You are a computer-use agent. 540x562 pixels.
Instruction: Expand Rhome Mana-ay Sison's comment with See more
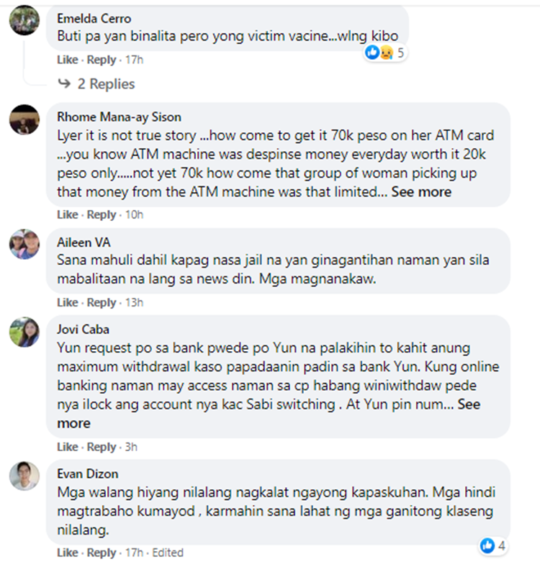[421, 191]
